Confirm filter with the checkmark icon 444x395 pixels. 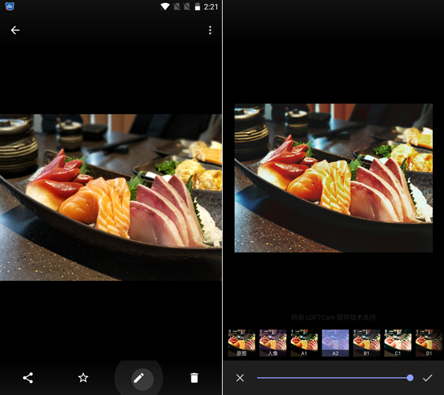click(x=427, y=378)
